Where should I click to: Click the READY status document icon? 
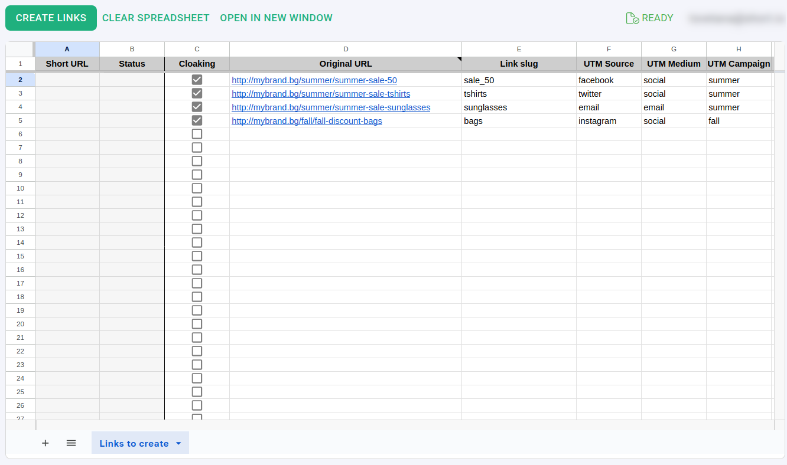pos(632,18)
